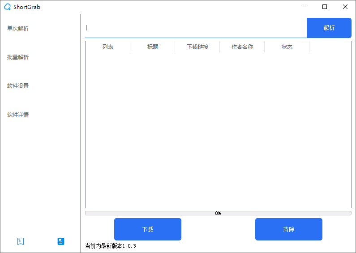This screenshot has width=356, height=253.
Task: Click the 状态 column header
Action: click(287, 47)
